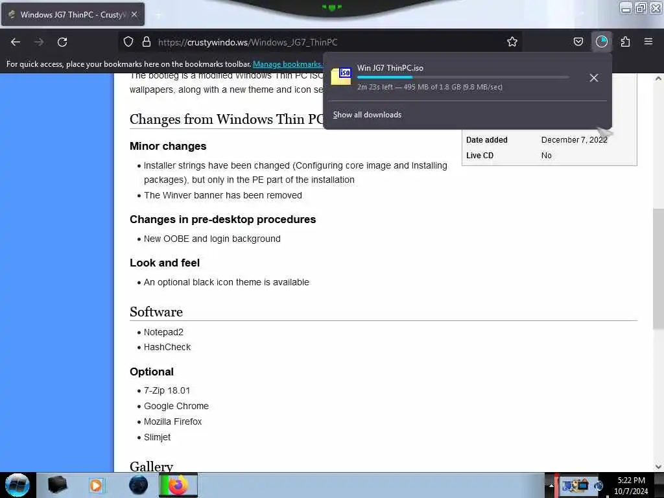664x498 pixels.
Task: Click the Changes in pre-desktop procedures heading
Action: pos(223,219)
